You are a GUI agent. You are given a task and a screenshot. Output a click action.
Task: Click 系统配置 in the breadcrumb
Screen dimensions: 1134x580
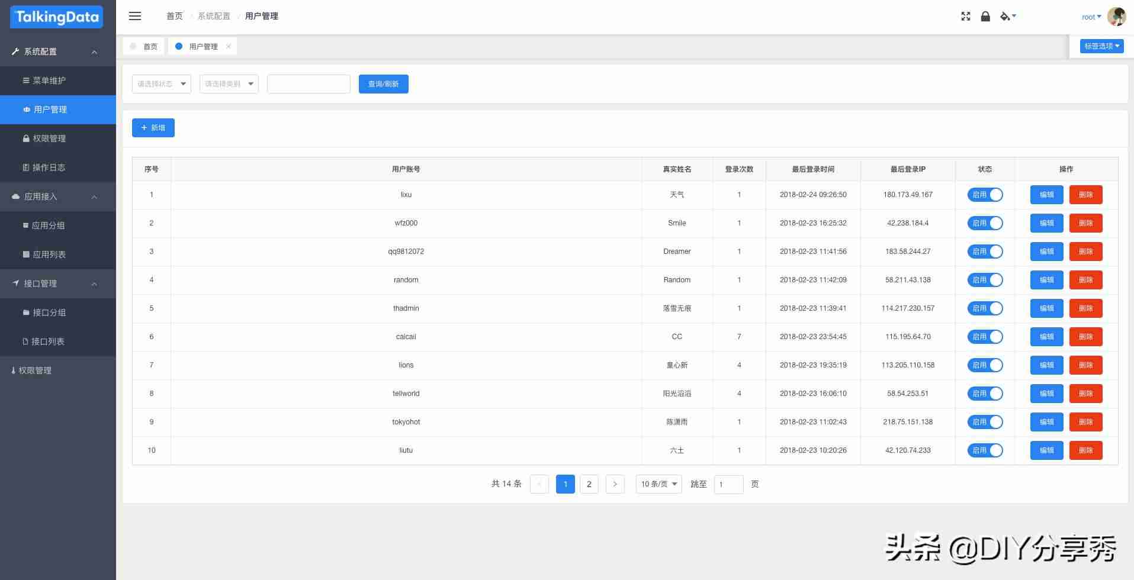[214, 16]
